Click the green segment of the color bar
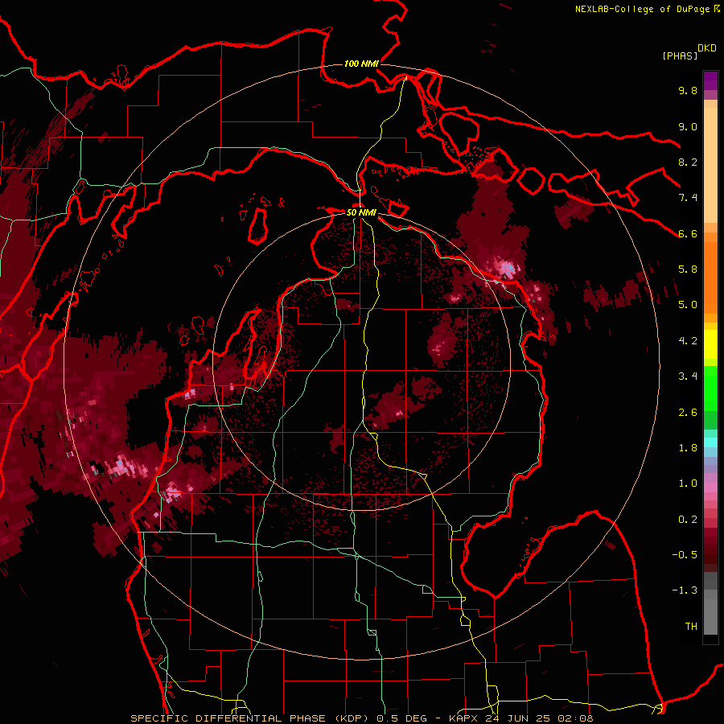 [710, 388]
